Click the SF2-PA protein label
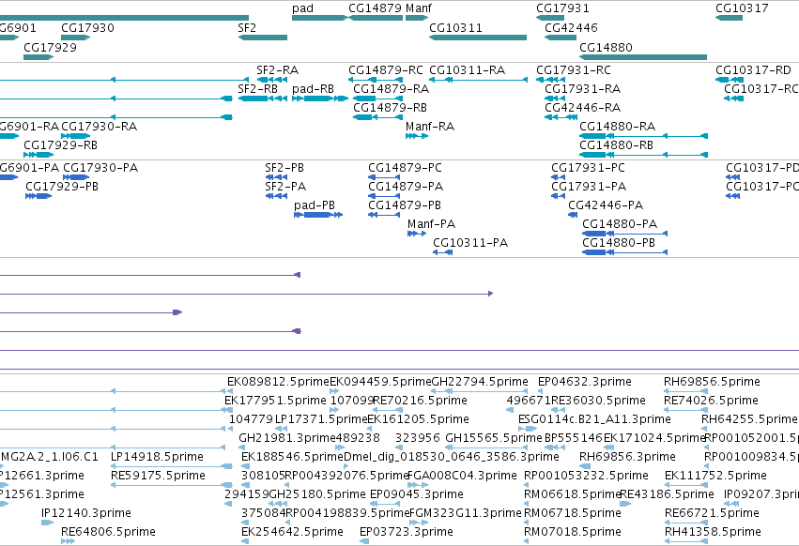799x546 pixels. pos(285,187)
